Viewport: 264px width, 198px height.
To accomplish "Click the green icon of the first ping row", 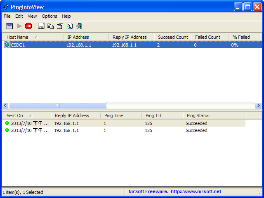I will [7, 123].
